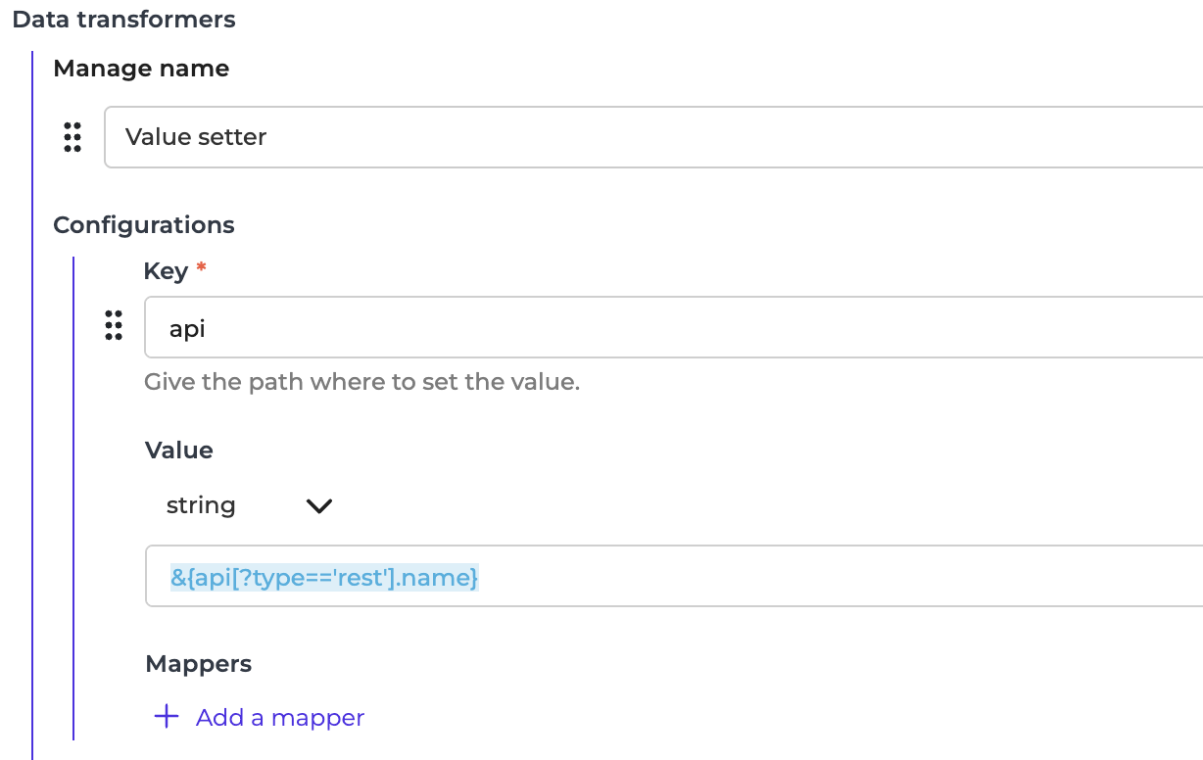Click the red required asterisk next to Key

[x=202, y=268]
